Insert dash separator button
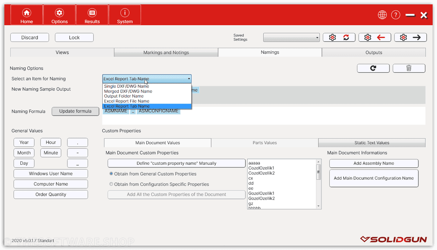Screen dimensions: 437x250 78,153
